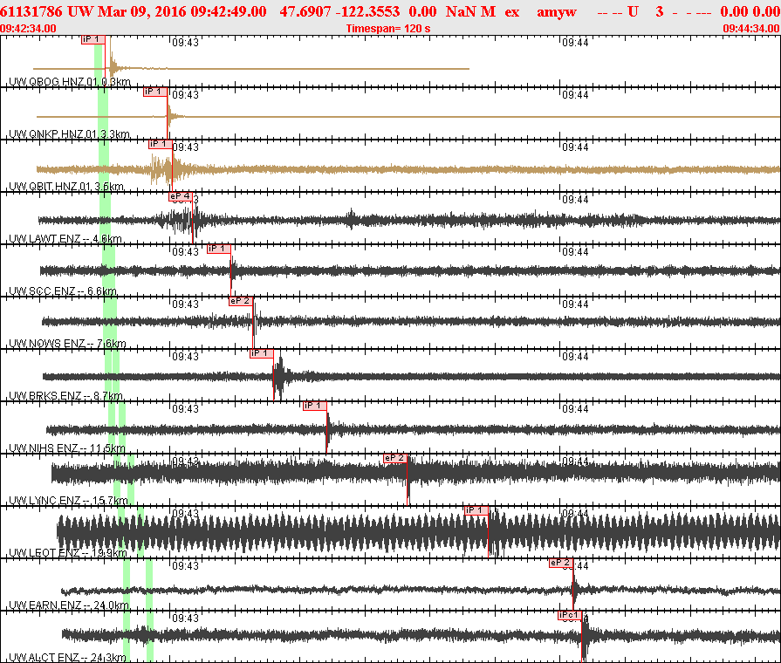Click station label UW.SCC.ENZ 6.6km
Viewport: 781px width, 663px height.
[x=63, y=290]
